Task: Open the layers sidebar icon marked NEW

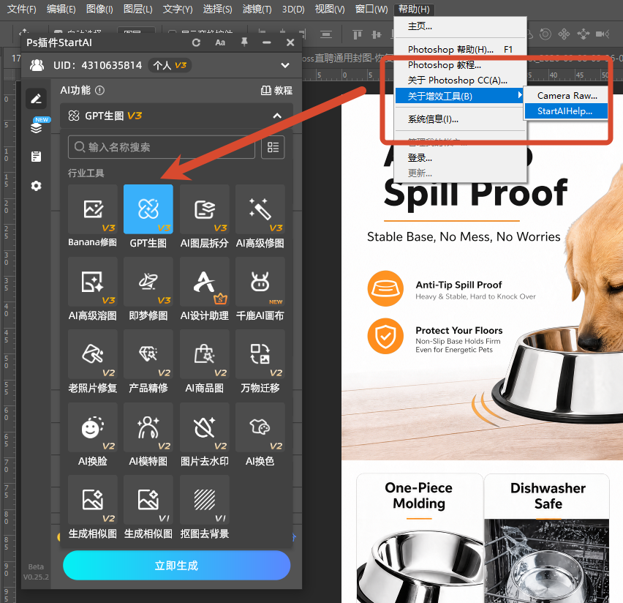Action: click(x=37, y=127)
